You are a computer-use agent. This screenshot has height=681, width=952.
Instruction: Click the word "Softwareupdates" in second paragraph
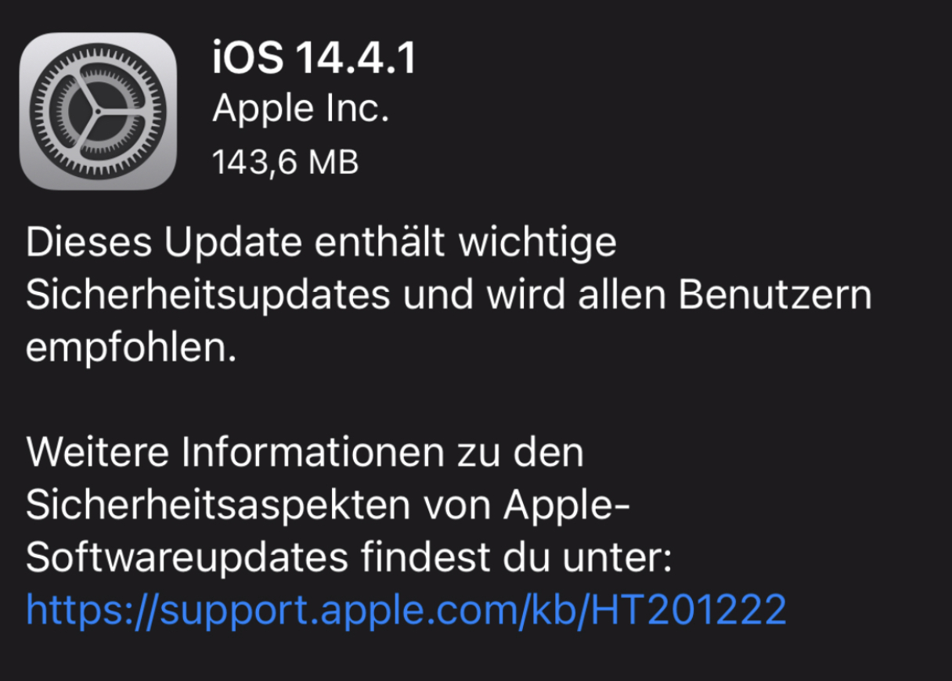pos(187,559)
